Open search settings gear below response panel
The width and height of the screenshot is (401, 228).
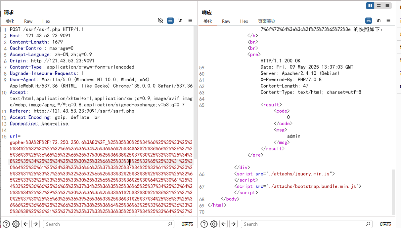click(213, 224)
